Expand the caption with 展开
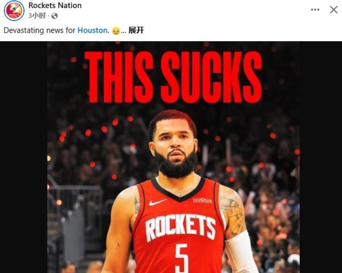 pos(136,30)
